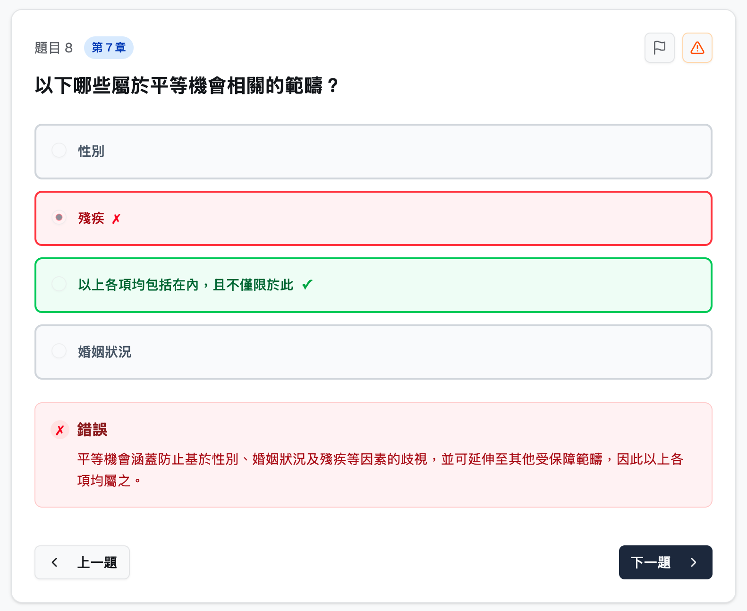
Task: Flag this question with the flag icon
Action: 660,48
